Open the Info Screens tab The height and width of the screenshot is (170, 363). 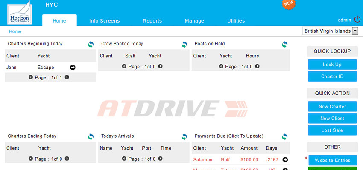pos(104,21)
